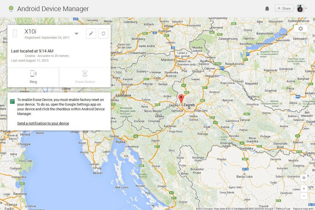Click the 'Last used August 11, 2013' text
The width and height of the screenshot is (315, 210).
30,60
